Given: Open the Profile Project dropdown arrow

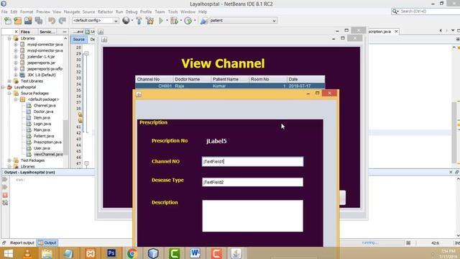Looking at the screenshot, I should click(x=195, y=21).
